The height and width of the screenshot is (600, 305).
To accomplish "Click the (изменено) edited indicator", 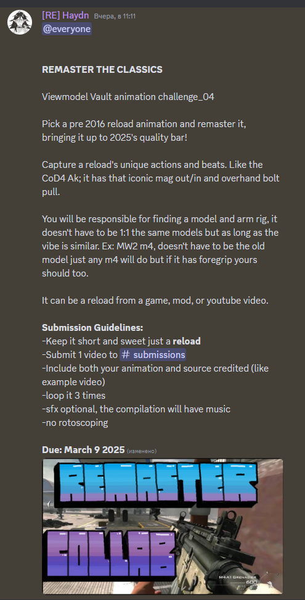I will pos(142,451).
